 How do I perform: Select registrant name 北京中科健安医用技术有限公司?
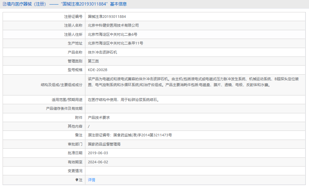[x=113, y=25]
